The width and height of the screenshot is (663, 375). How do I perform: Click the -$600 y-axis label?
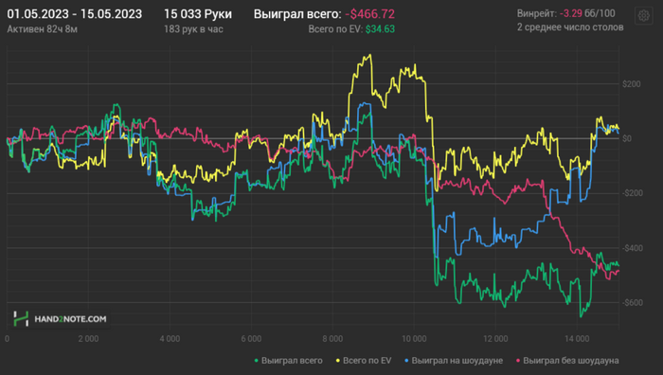click(633, 303)
